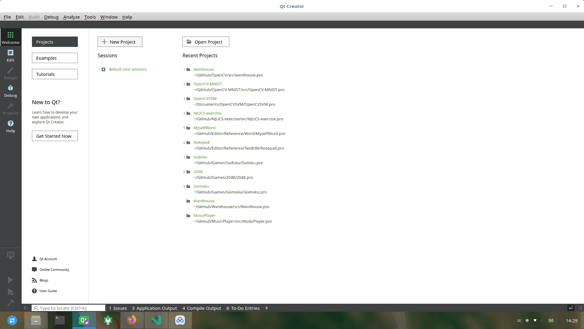
Task: Expand the Application Output panel
Action: [x=155, y=308]
